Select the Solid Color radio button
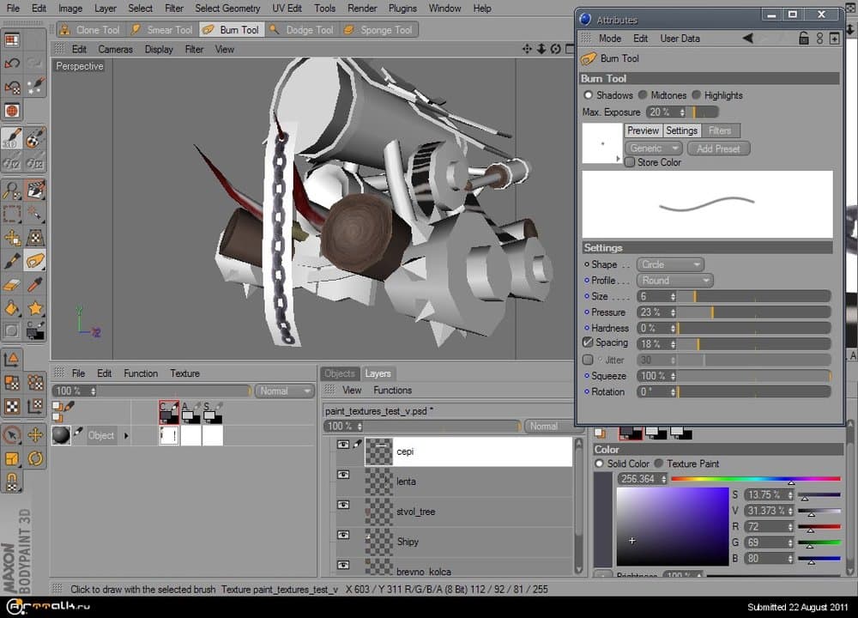The width and height of the screenshot is (858, 618). click(x=599, y=463)
